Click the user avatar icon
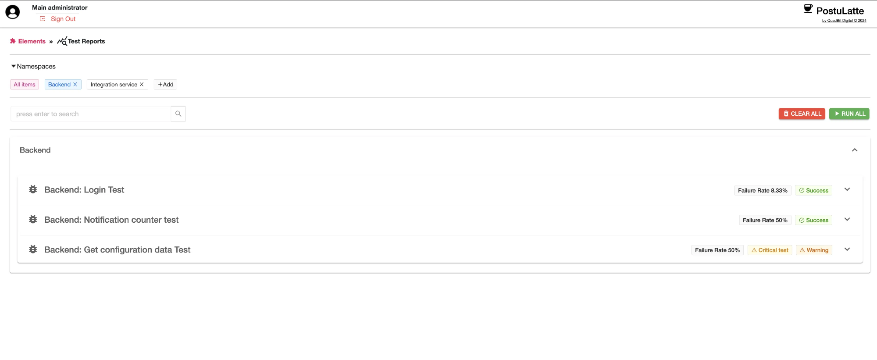Screen dimensions: 877x360 coord(13,12)
